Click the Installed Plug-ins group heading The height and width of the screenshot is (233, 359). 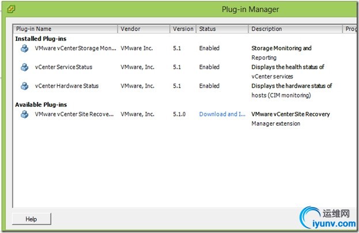(x=40, y=39)
